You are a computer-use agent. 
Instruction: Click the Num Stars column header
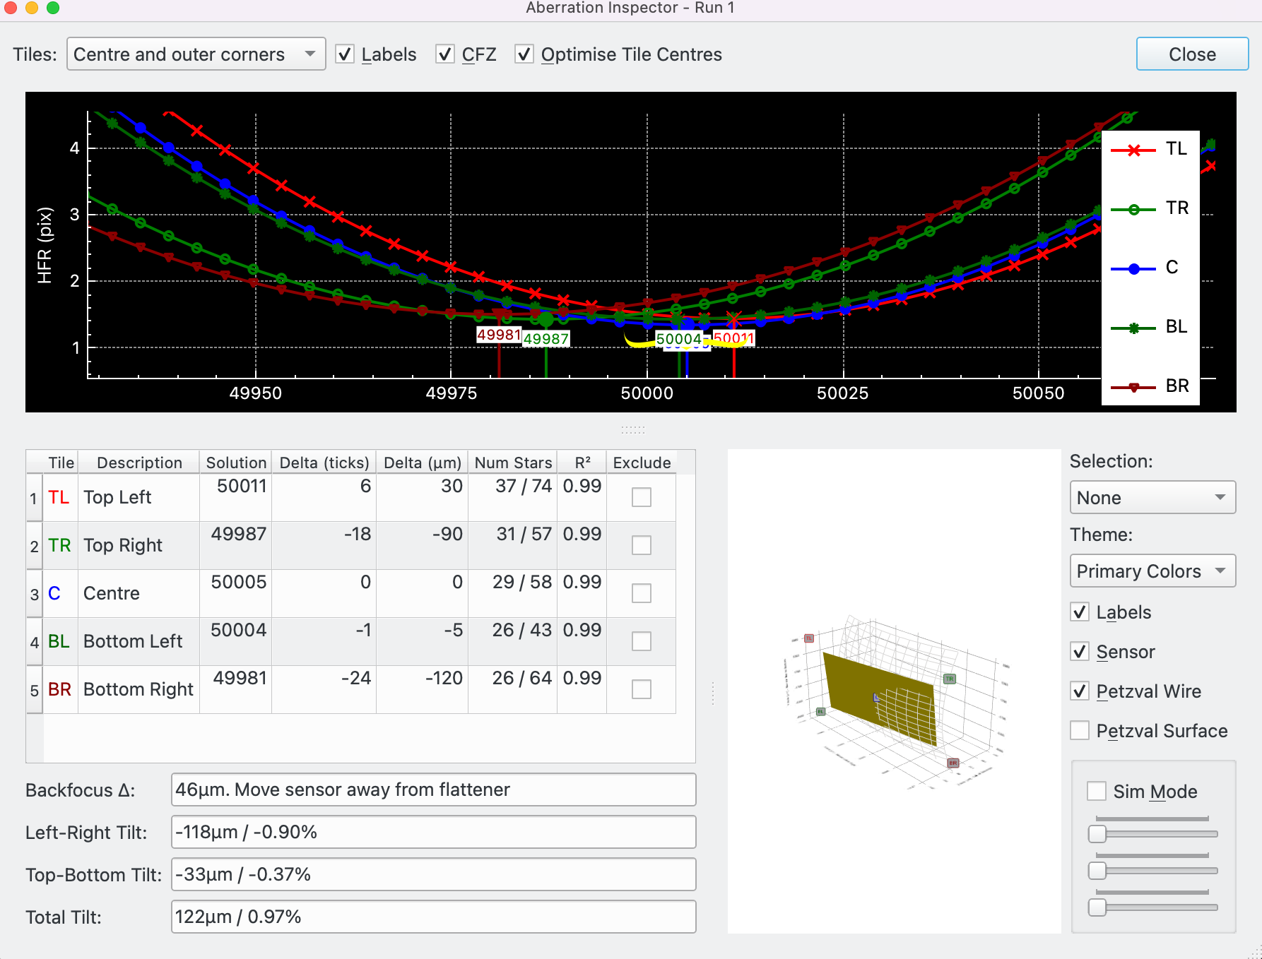click(x=513, y=463)
